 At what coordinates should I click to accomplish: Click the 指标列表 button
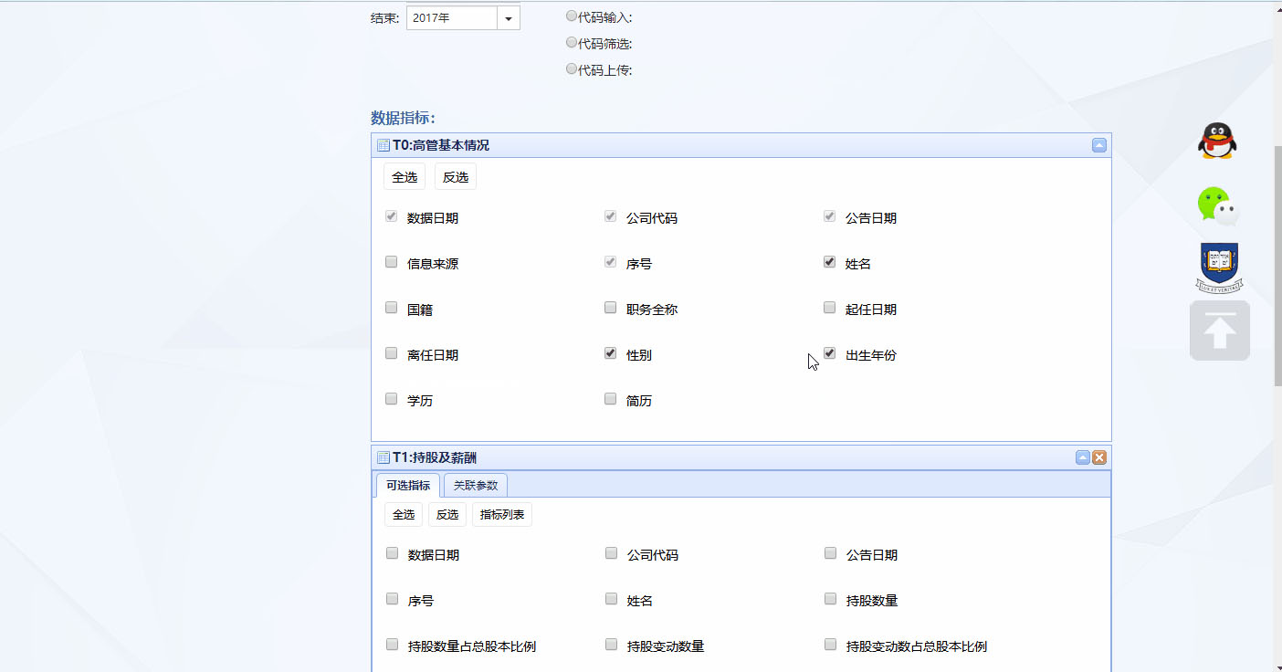pyautogui.click(x=502, y=515)
